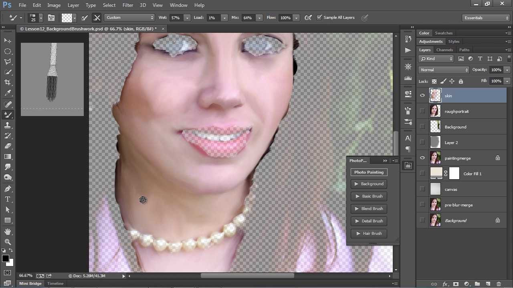Select the Move tool
The height and width of the screenshot is (288, 513).
click(8, 41)
